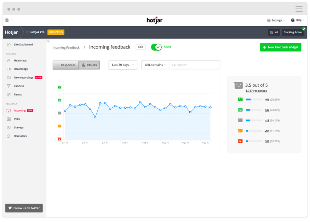Click the gray neutral face beside 419
The image size is (310, 222).
[x=240, y=120]
